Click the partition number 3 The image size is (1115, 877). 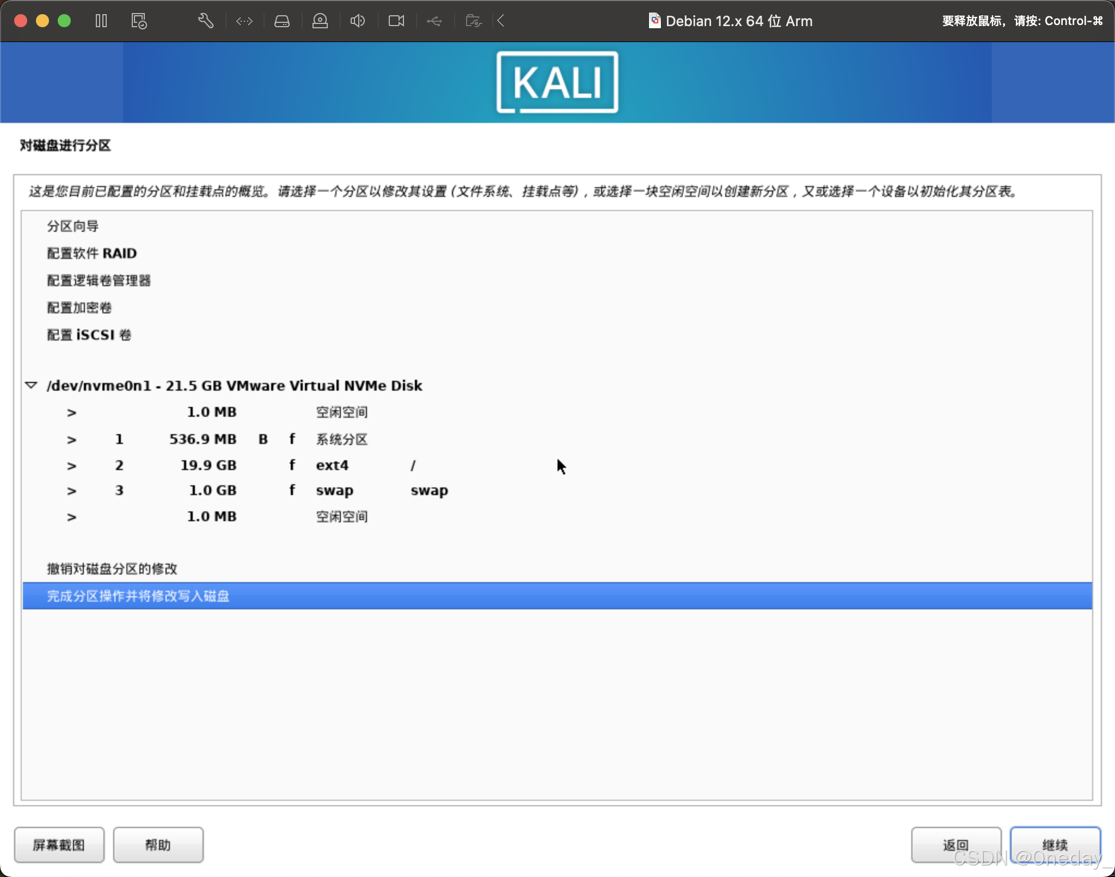pos(119,490)
